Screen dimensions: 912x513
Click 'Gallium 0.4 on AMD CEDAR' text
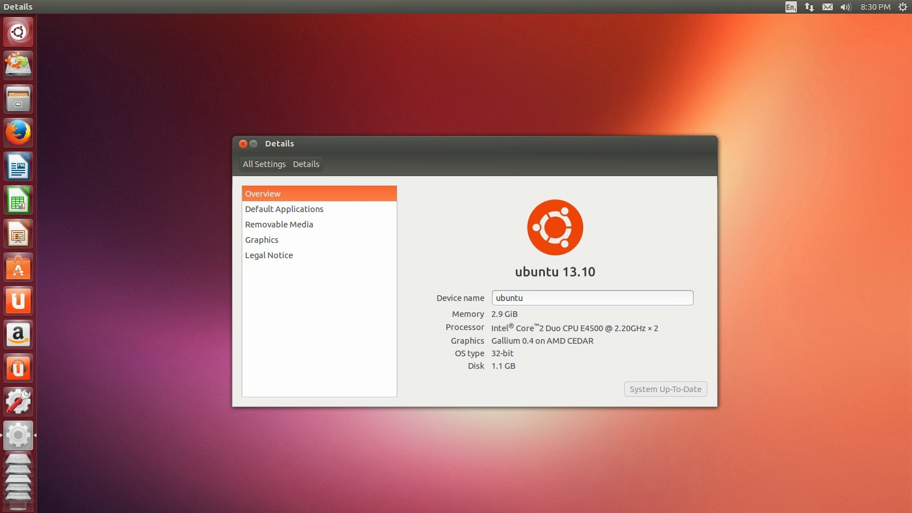click(x=543, y=341)
